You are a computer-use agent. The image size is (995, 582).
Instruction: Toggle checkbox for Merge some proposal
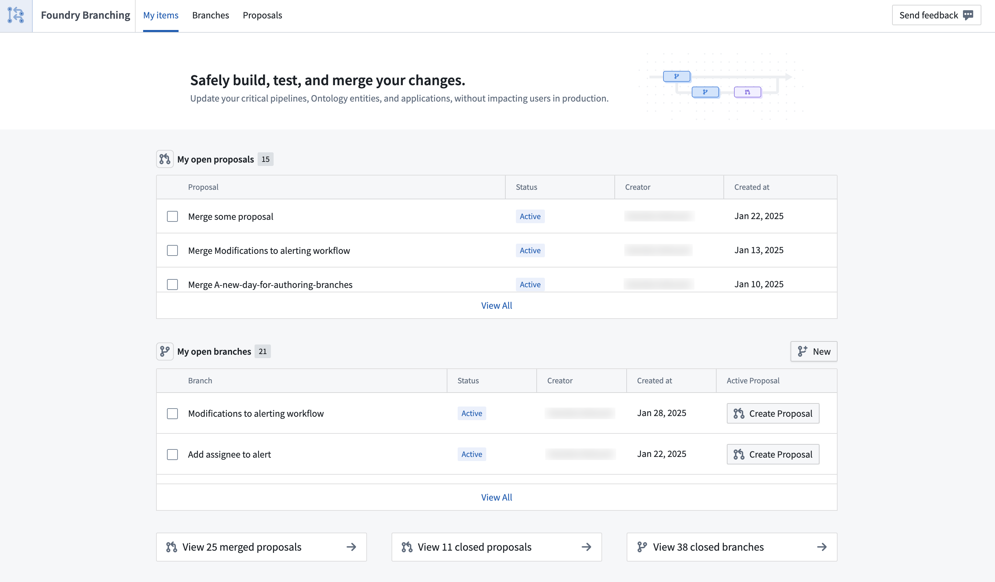(x=172, y=216)
